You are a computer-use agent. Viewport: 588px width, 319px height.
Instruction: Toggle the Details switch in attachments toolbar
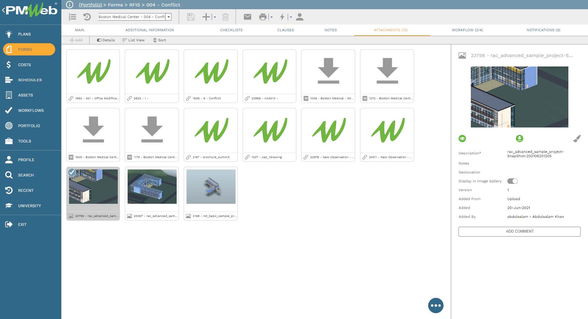pyautogui.click(x=106, y=40)
